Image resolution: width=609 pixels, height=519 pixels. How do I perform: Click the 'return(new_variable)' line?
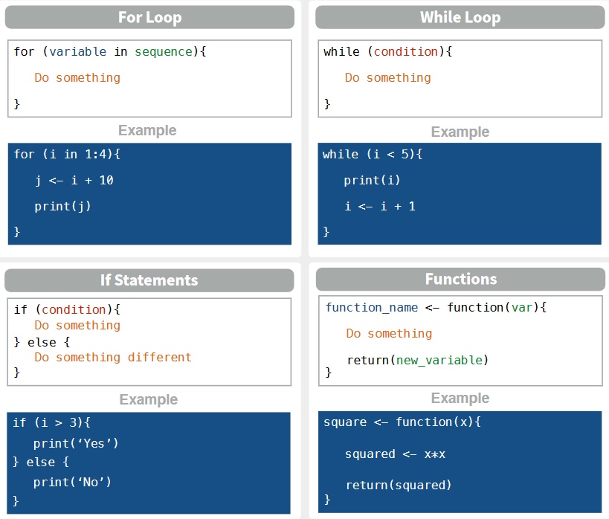[x=417, y=361]
